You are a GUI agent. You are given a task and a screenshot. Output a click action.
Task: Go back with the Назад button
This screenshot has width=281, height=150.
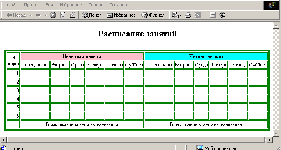click(x=16, y=15)
